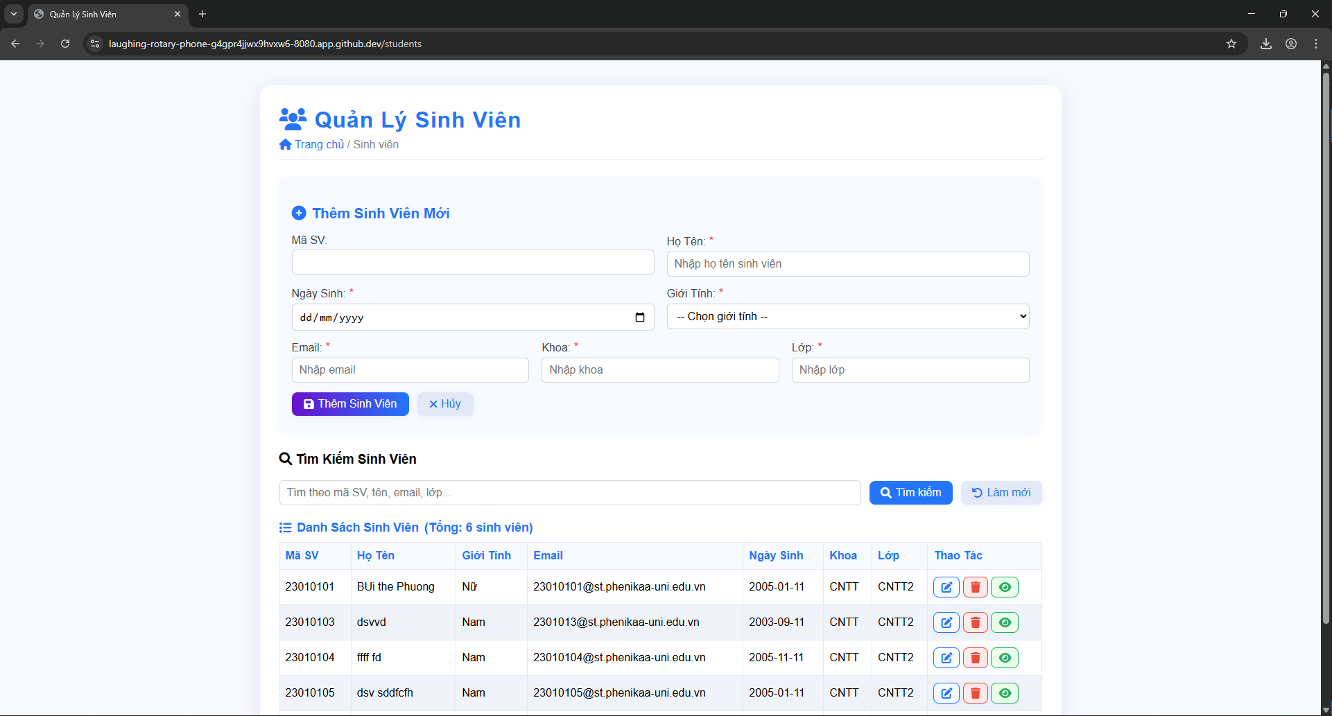Delete student 23010101 with trash icon
The image size is (1332, 716).
pos(975,587)
